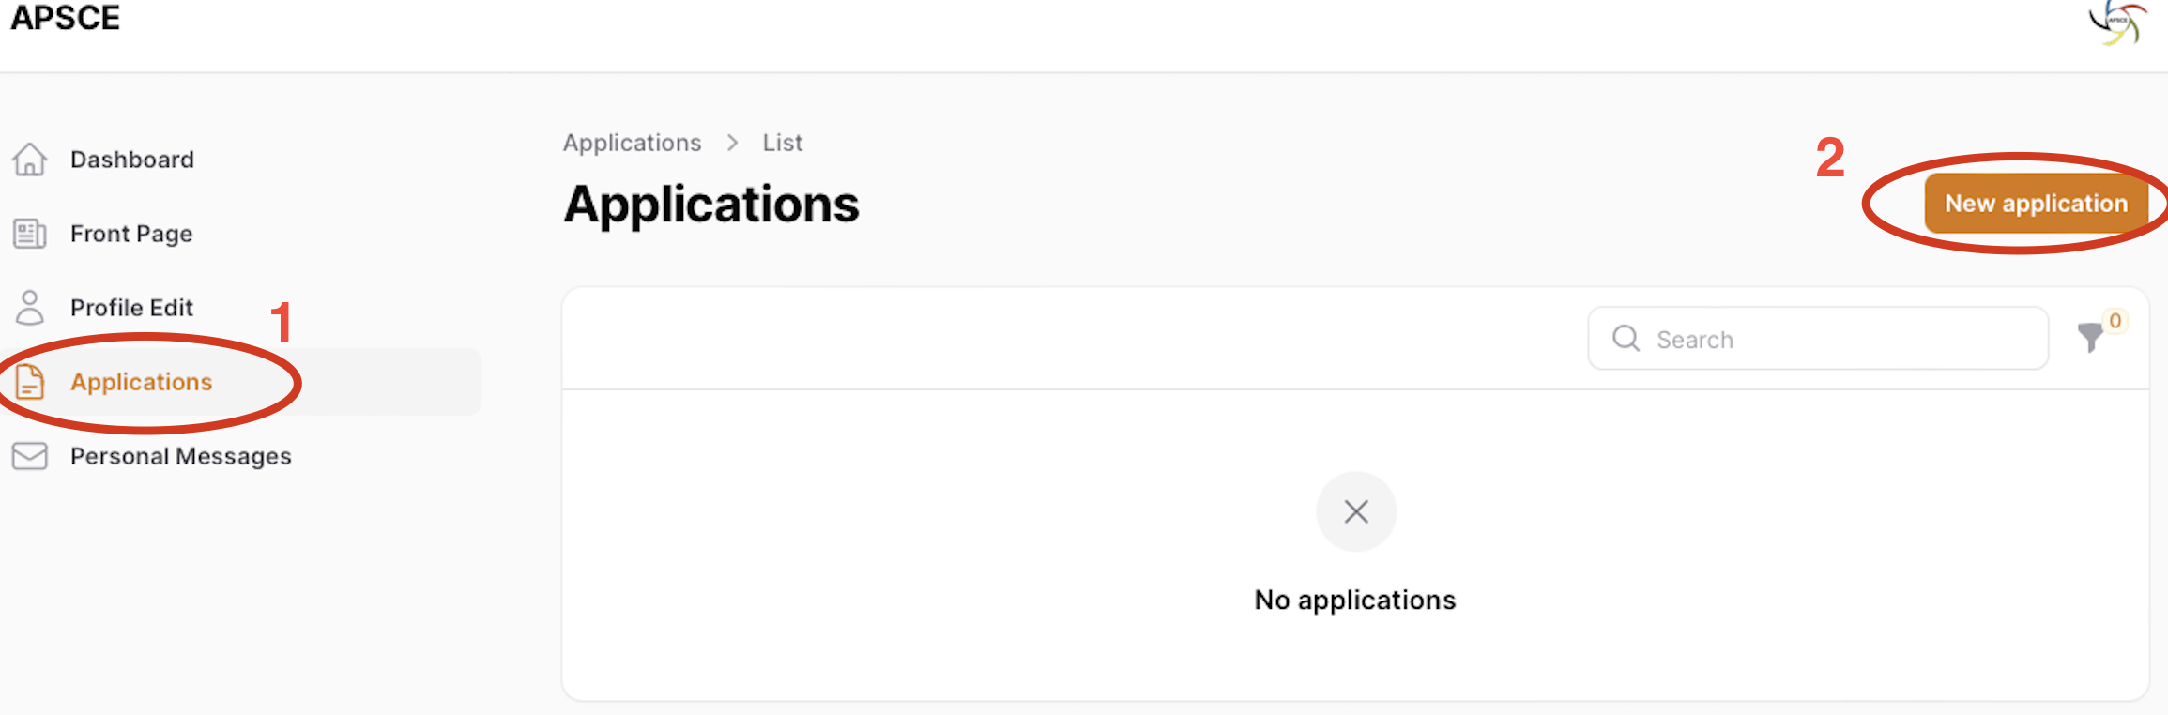The width and height of the screenshot is (2168, 715).
Task: Open Personal Messages via the envelope icon
Action: (x=29, y=456)
